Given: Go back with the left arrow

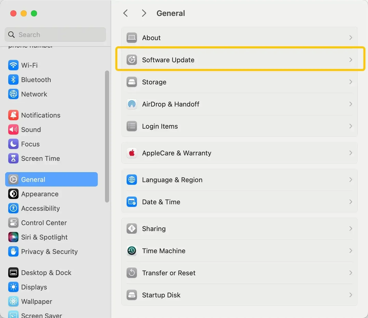Looking at the screenshot, I should (x=126, y=13).
